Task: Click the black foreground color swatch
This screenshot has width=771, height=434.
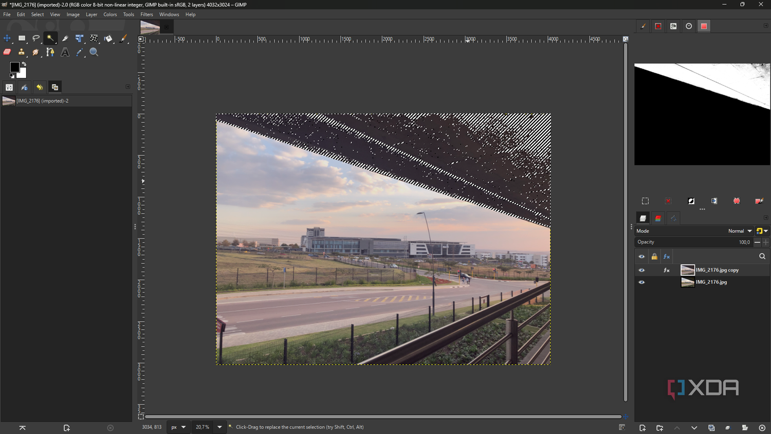Action: [x=14, y=67]
